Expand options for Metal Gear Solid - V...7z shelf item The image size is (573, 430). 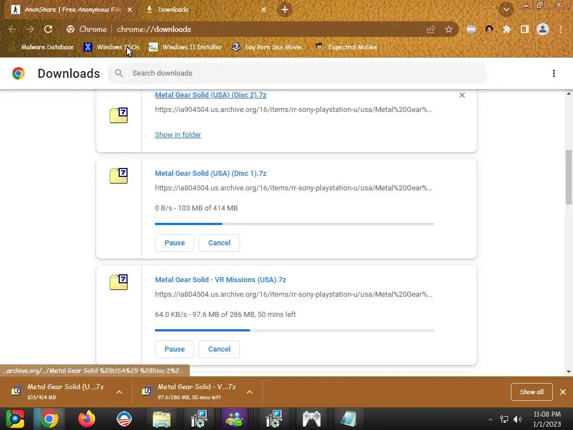pos(250,392)
